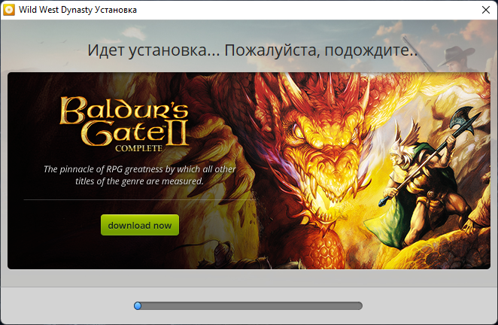Click the 'Идет установка...' heading text
This screenshot has width=498, height=325.
pyautogui.click(x=253, y=50)
